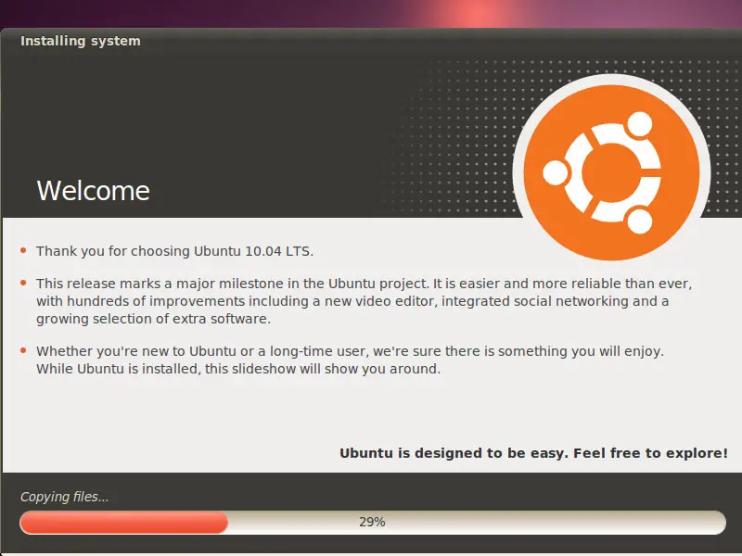Click the "Copying files..." status label

pyautogui.click(x=64, y=497)
